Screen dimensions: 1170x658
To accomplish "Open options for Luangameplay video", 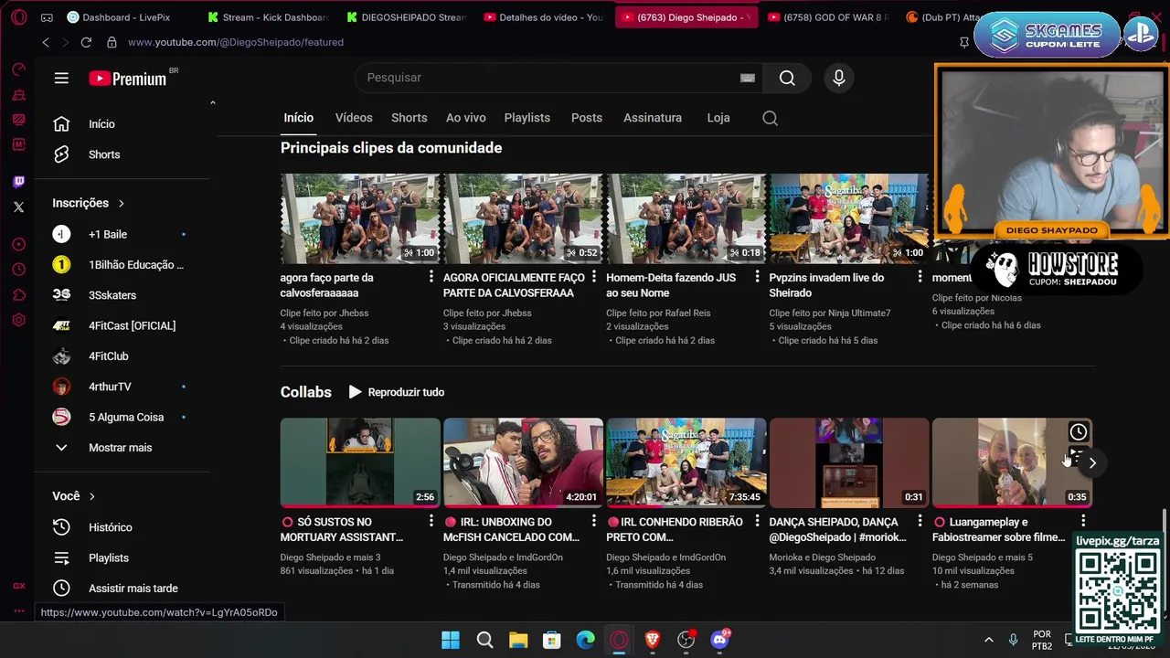I will (1083, 521).
